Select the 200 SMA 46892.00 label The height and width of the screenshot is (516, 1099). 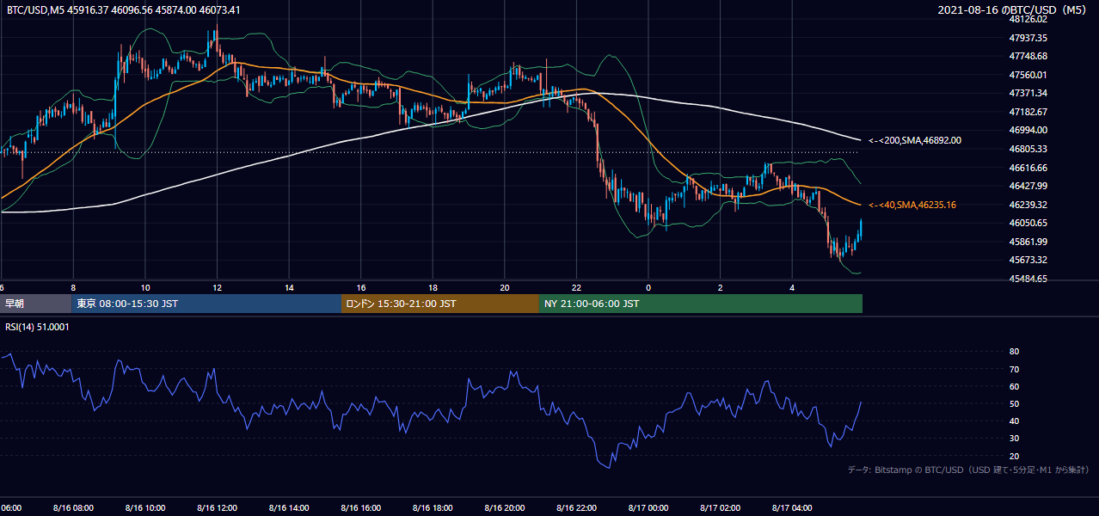[x=915, y=140]
